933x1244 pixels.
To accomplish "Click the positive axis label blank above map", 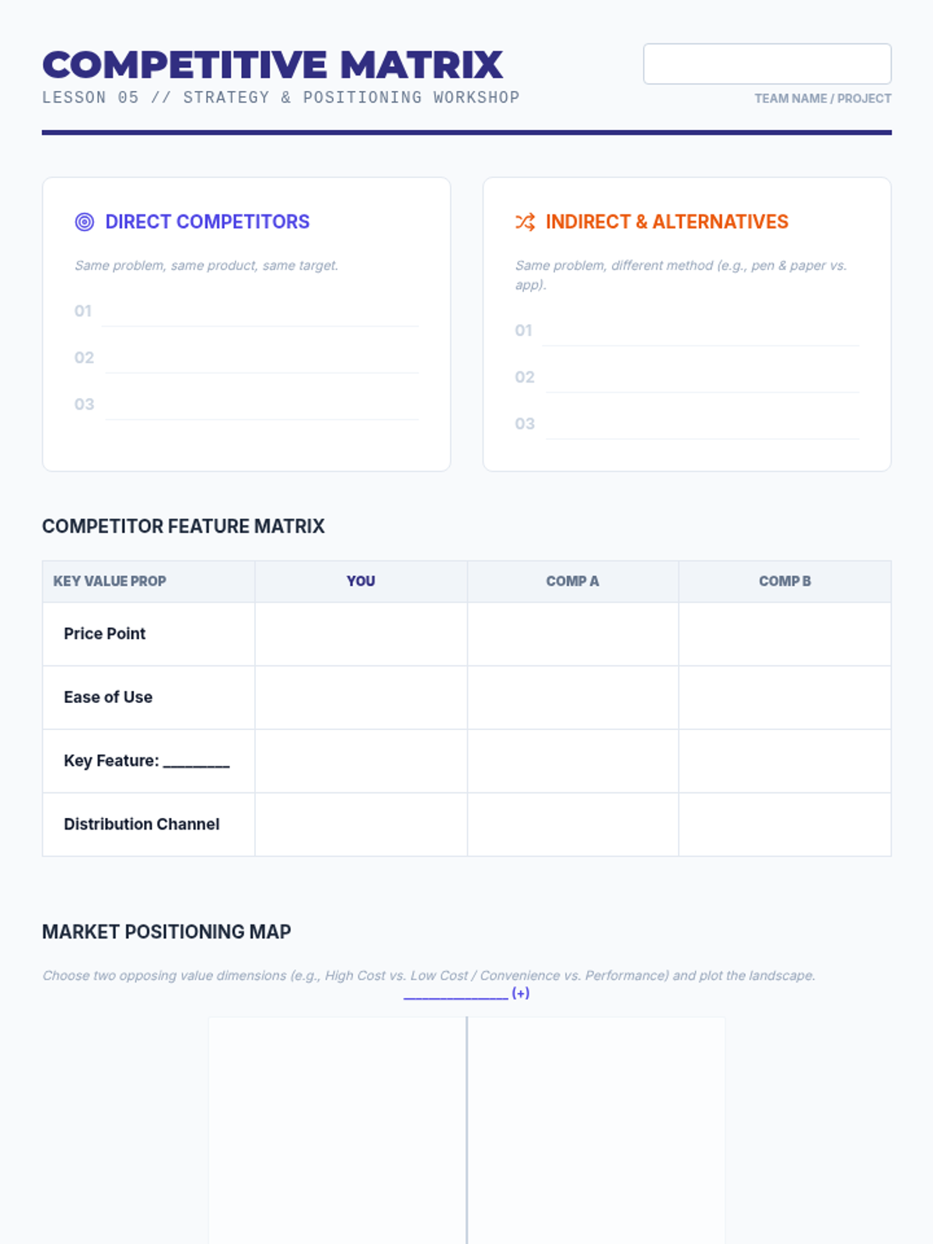I will 456,994.
